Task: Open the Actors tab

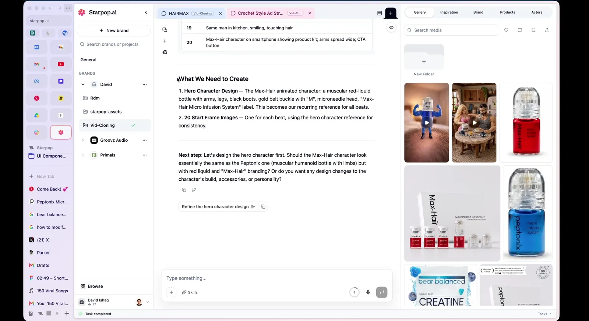Action: (537, 12)
